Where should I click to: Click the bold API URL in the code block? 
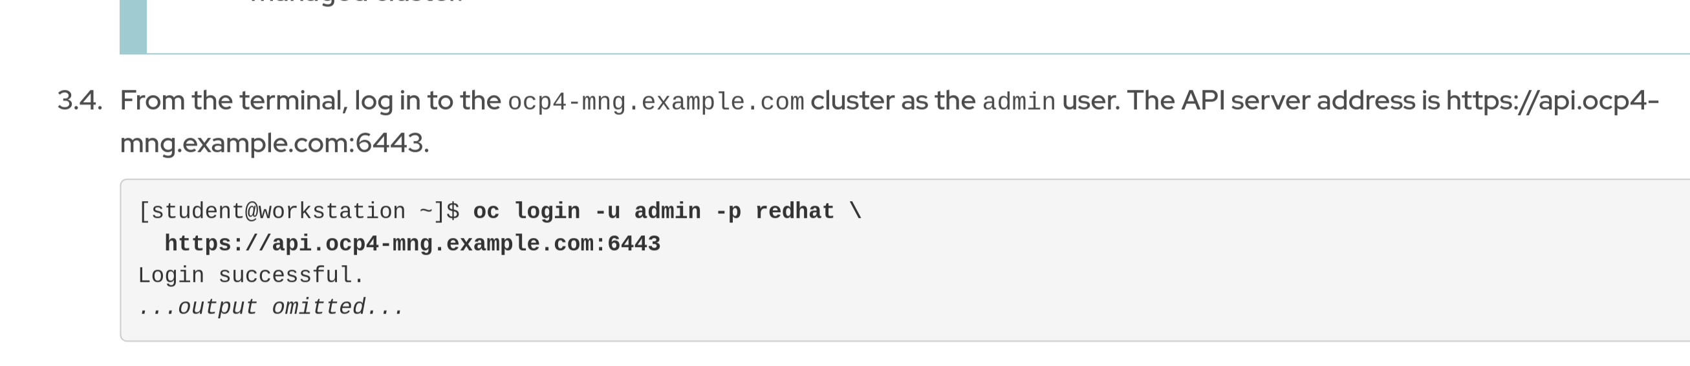[412, 244]
